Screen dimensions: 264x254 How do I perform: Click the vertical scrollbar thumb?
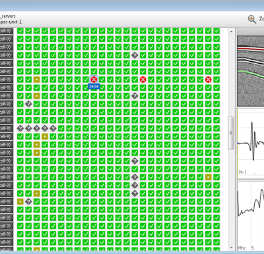point(231,133)
